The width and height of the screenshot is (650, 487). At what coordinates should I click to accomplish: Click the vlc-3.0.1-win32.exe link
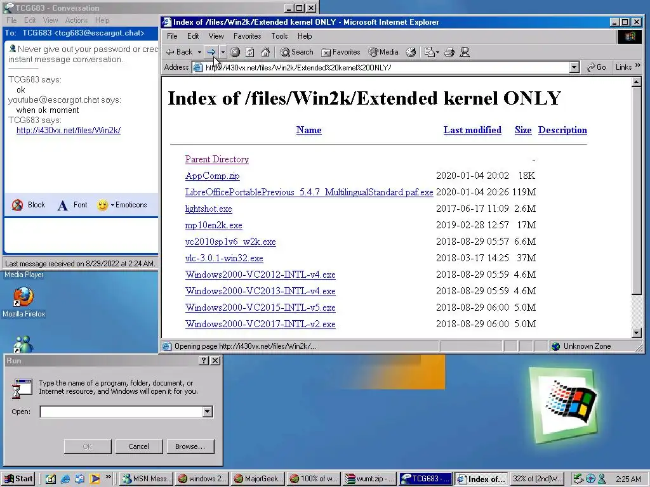[x=224, y=258]
